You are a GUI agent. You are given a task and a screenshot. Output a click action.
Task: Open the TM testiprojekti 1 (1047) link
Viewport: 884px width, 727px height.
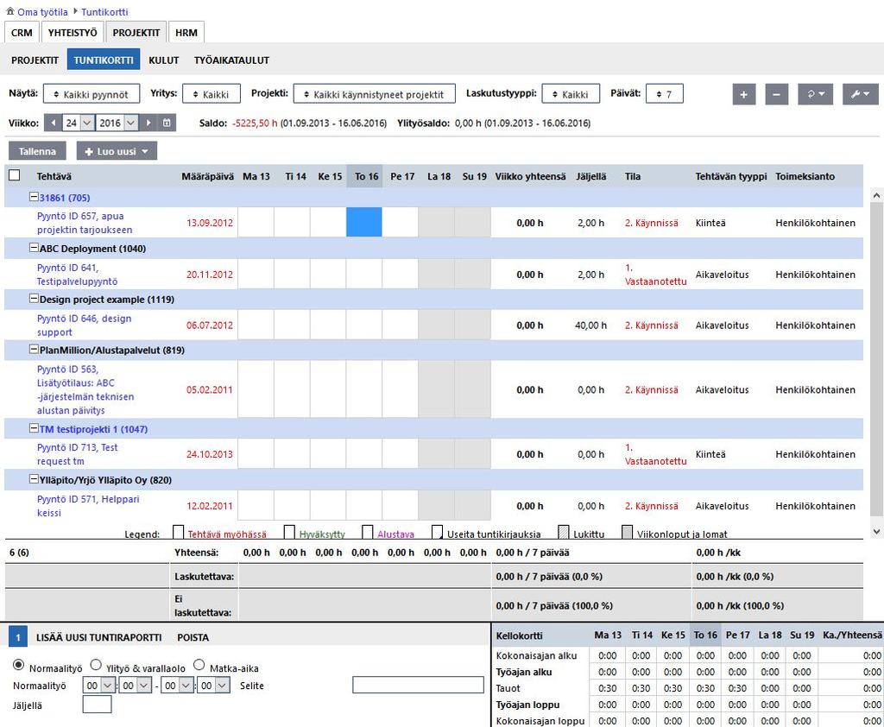(93, 429)
